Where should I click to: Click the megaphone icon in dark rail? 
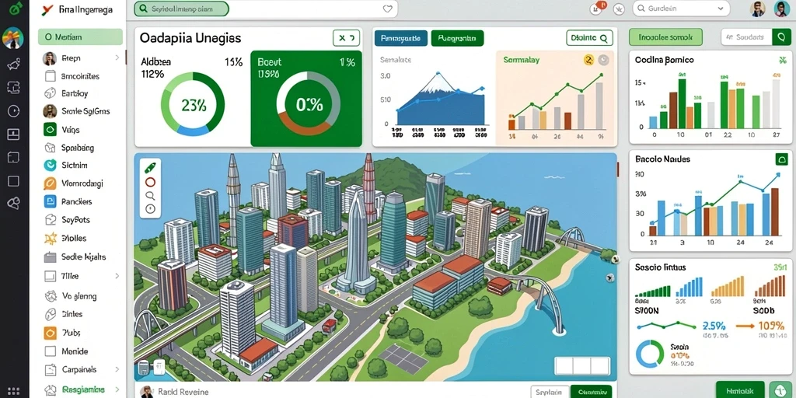tap(13, 65)
